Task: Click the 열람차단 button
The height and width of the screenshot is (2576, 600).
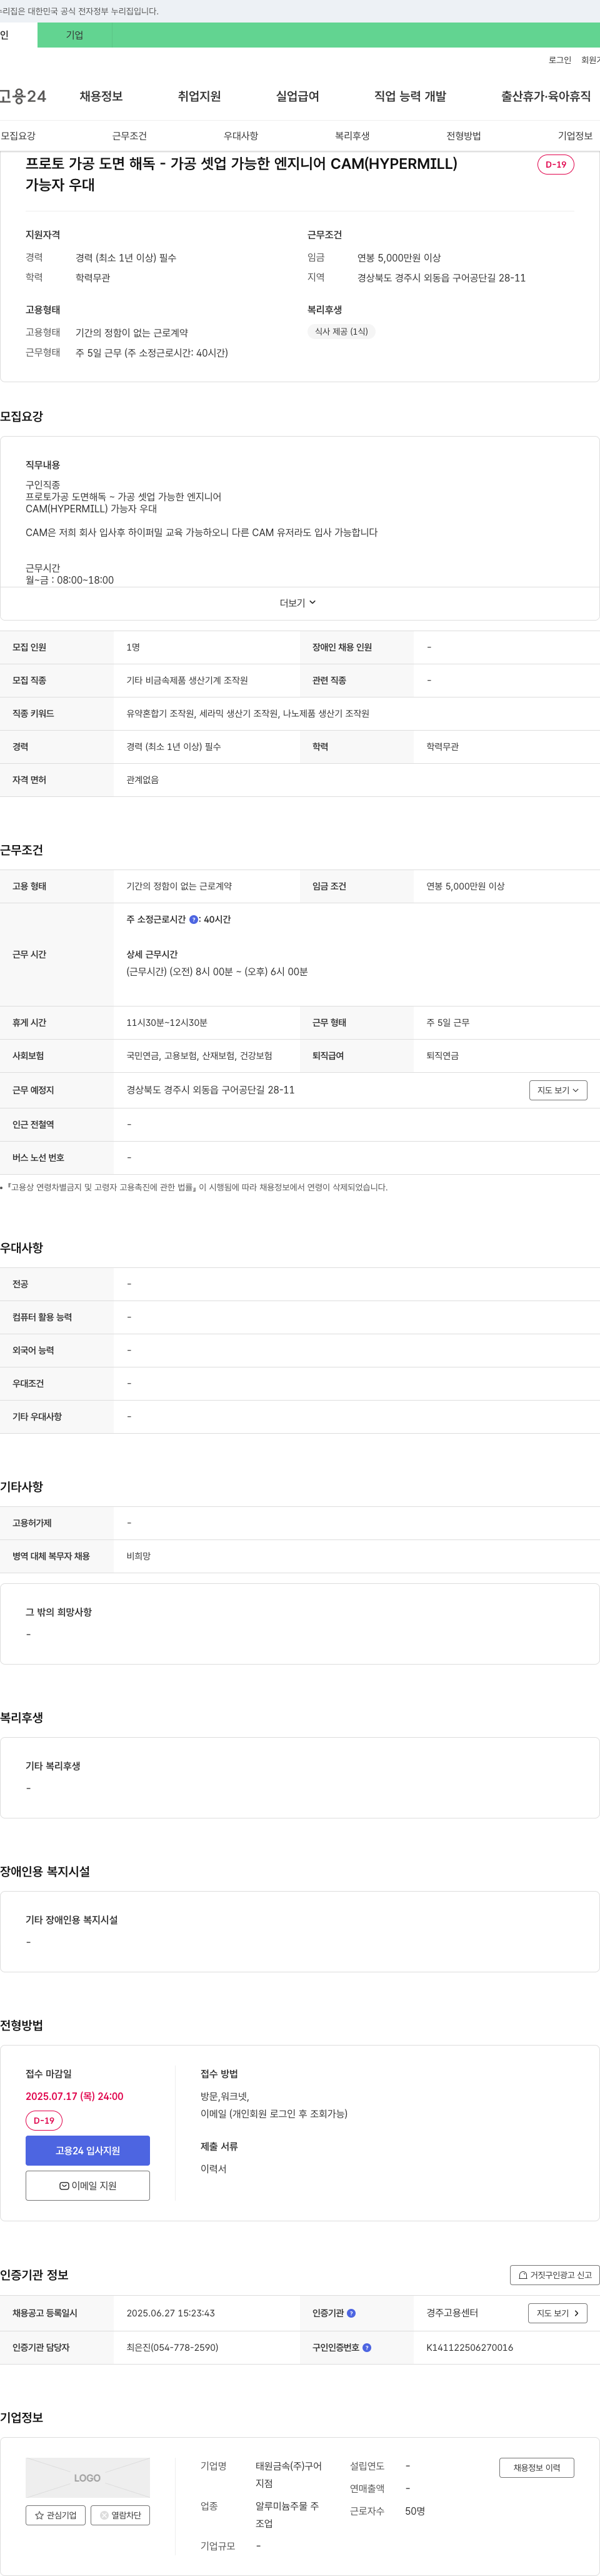Action: pos(120,2515)
